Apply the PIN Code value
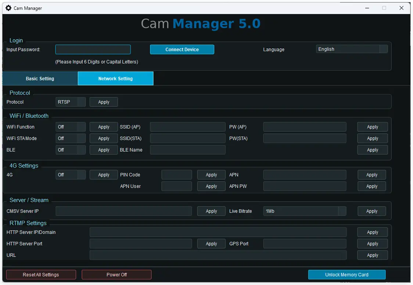The image size is (413, 285). (211, 175)
